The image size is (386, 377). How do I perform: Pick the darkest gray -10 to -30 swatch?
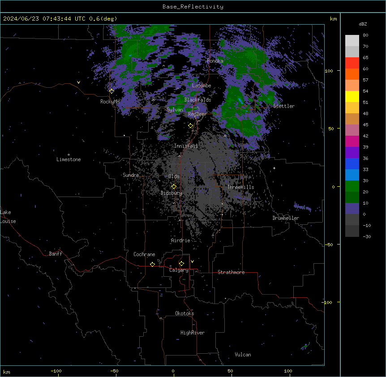[x=352, y=231]
